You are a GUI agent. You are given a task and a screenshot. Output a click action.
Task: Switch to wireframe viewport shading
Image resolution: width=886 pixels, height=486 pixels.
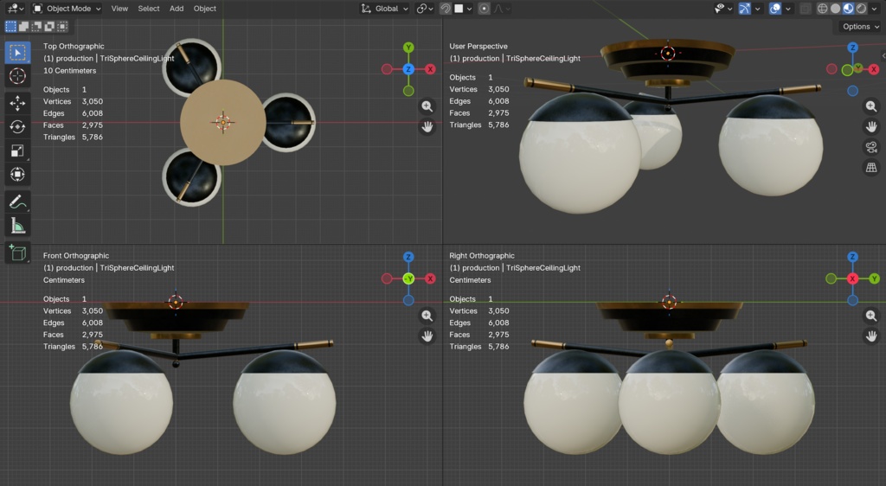823,9
